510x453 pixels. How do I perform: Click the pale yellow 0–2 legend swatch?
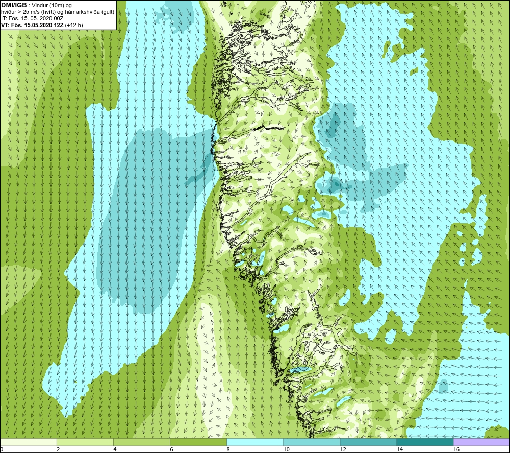29,442
